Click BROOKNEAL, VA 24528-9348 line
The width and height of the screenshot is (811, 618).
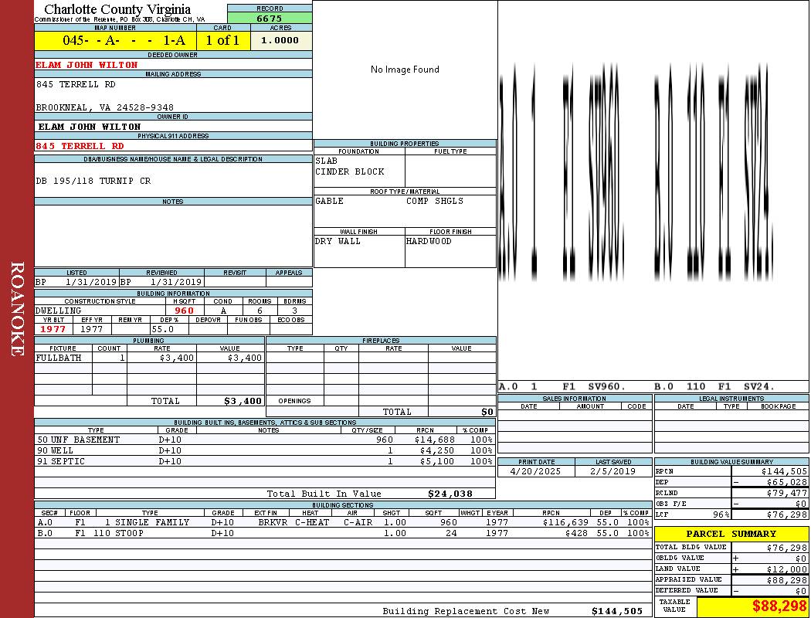click(105, 107)
